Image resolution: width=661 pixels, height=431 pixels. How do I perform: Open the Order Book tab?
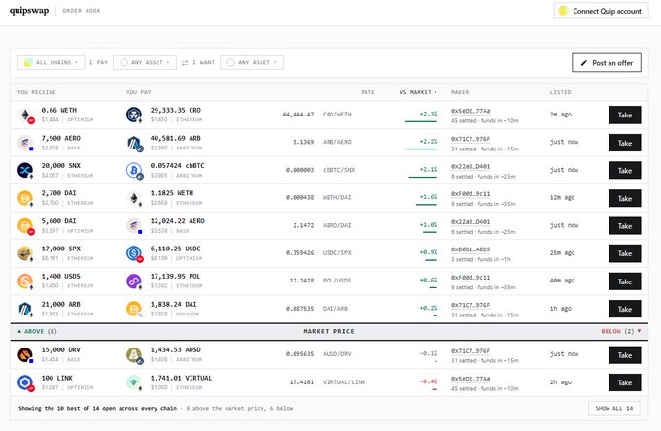tap(82, 11)
